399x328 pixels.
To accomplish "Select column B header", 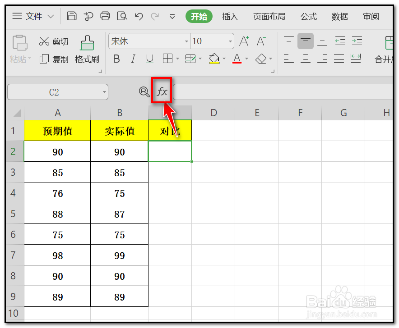I will (119, 113).
